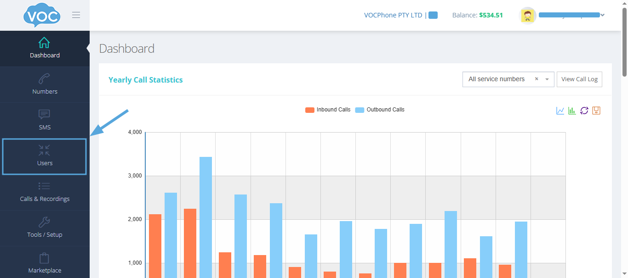Switch chart to bar view icon
Viewport: 628px width, 278px height.
[x=572, y=111]
